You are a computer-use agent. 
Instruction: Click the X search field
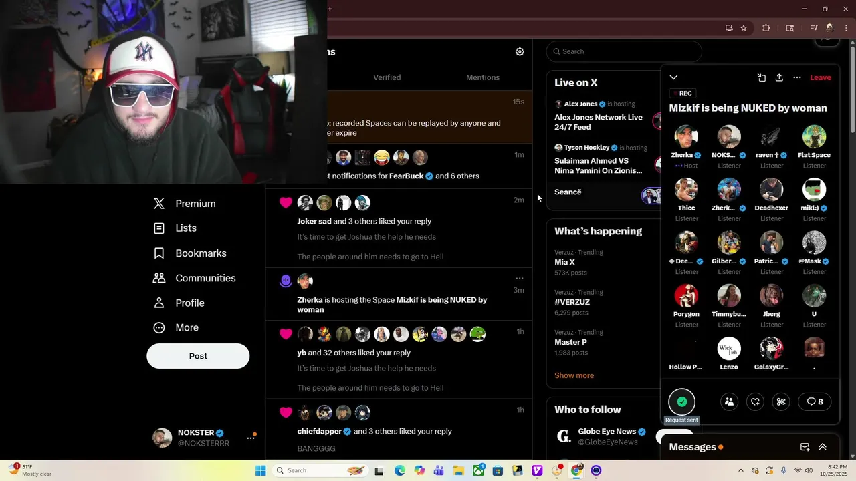[x=624, y=51]
